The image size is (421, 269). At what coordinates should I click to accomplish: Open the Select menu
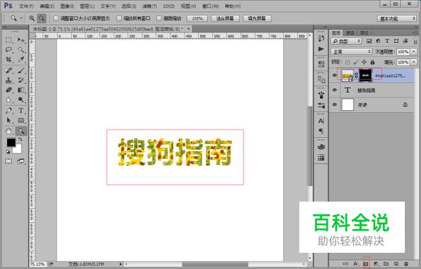click(129, 6)
